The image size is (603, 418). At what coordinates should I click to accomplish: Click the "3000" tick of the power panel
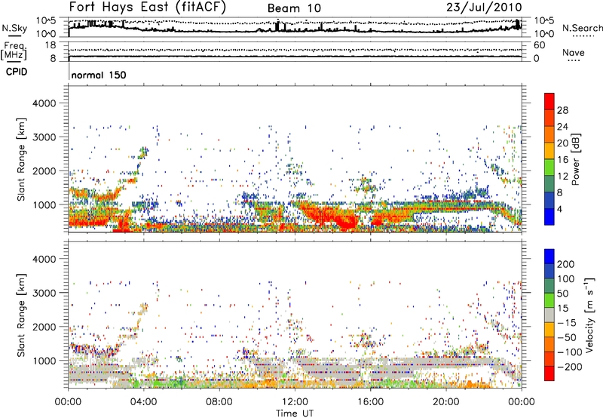[x=44, y=137]
